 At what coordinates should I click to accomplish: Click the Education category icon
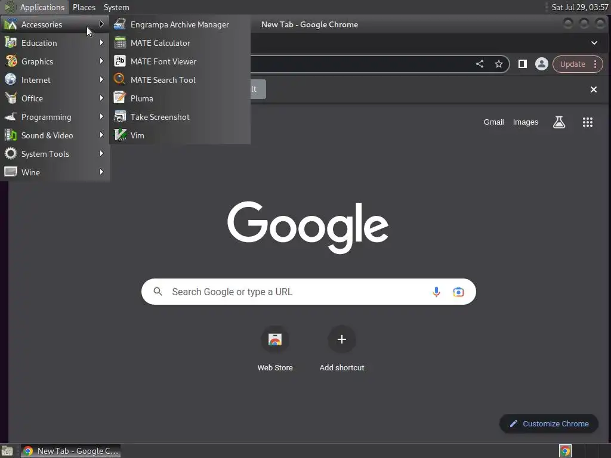click(x=11, y=42)
